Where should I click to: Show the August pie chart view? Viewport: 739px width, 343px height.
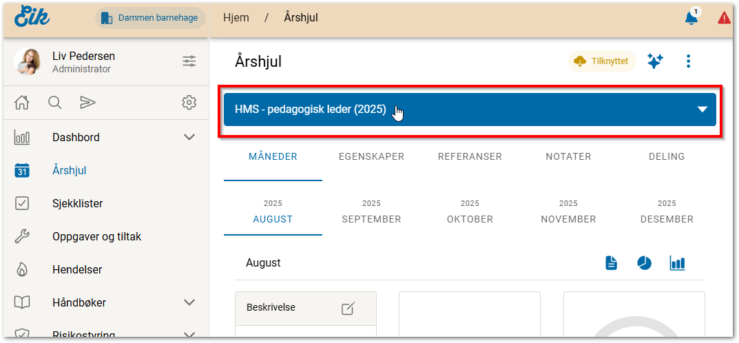coord(644,263)
